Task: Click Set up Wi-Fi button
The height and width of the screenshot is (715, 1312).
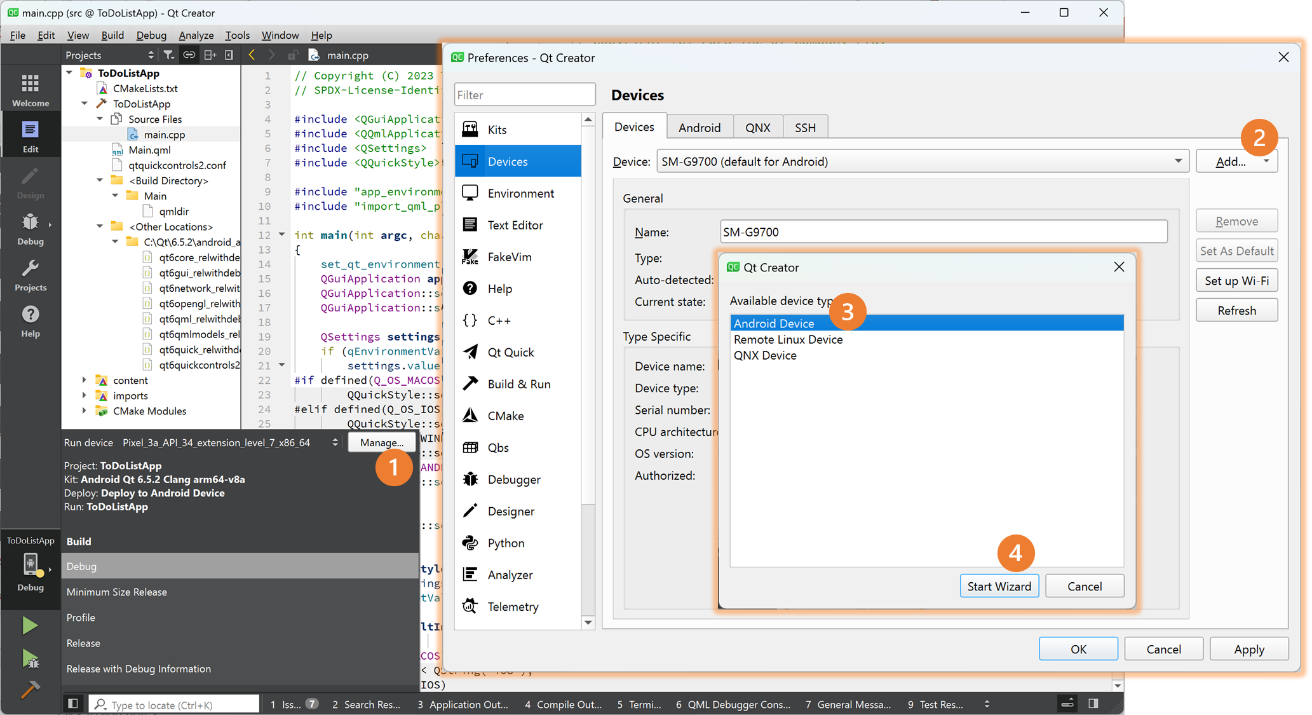Action: (1236, 280)
